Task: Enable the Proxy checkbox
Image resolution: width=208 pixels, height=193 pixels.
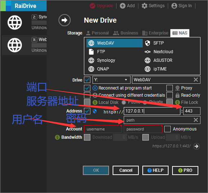Action: [x=170, y=88]
